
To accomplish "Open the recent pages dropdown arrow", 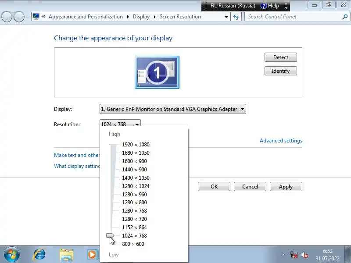I will [28, 17].
